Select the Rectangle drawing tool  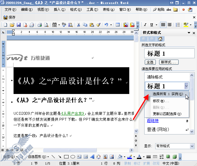(66, 157)
